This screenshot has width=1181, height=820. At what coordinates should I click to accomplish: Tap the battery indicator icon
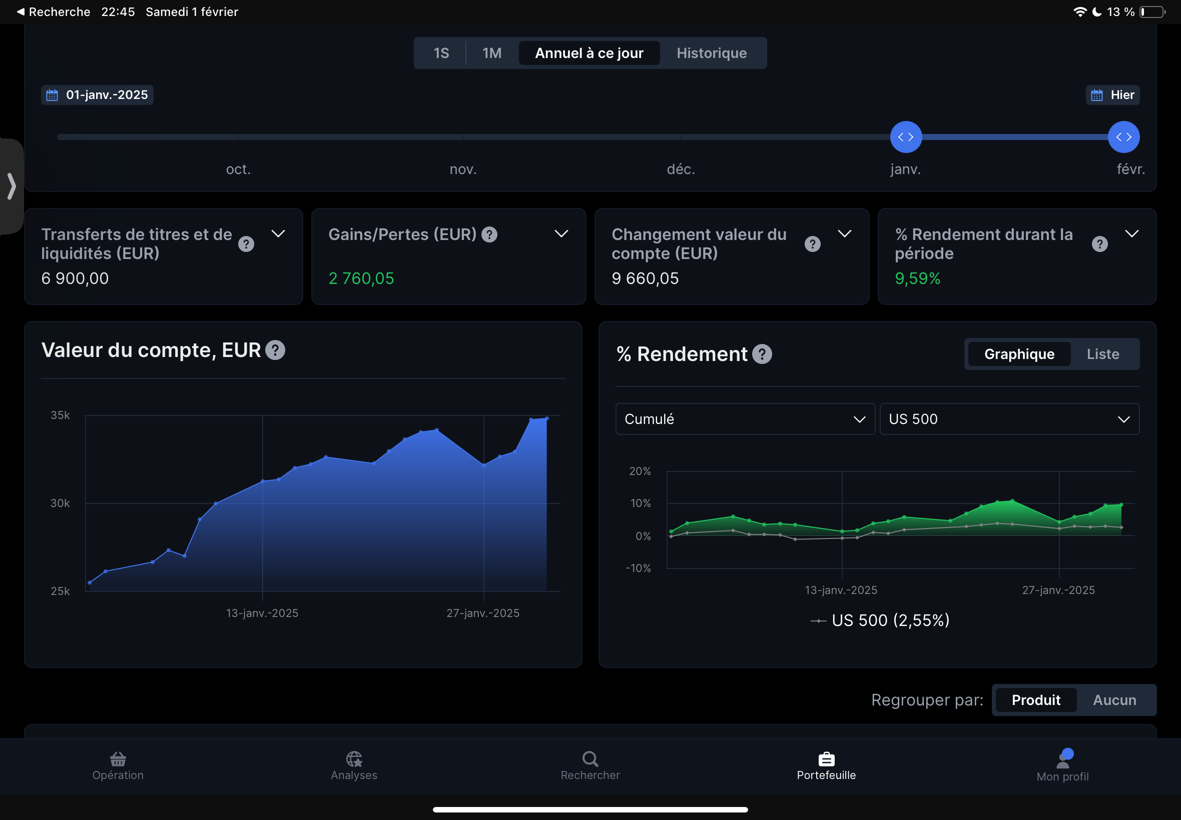pyautogui.click(x=1152, y=11)
